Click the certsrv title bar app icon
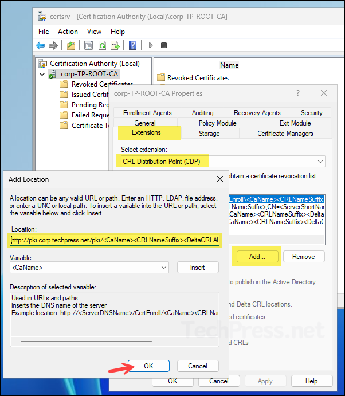 tap(42, 17)
